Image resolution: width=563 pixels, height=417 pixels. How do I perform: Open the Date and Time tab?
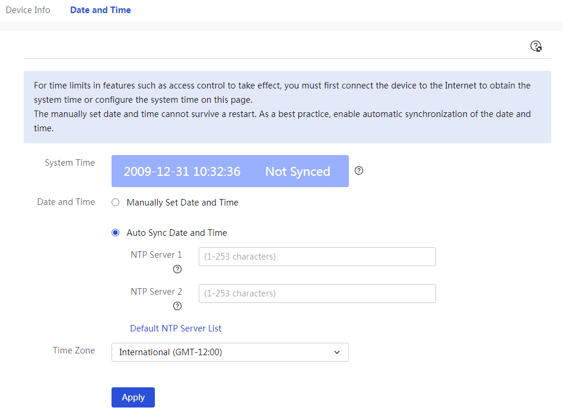click(100, 10)
